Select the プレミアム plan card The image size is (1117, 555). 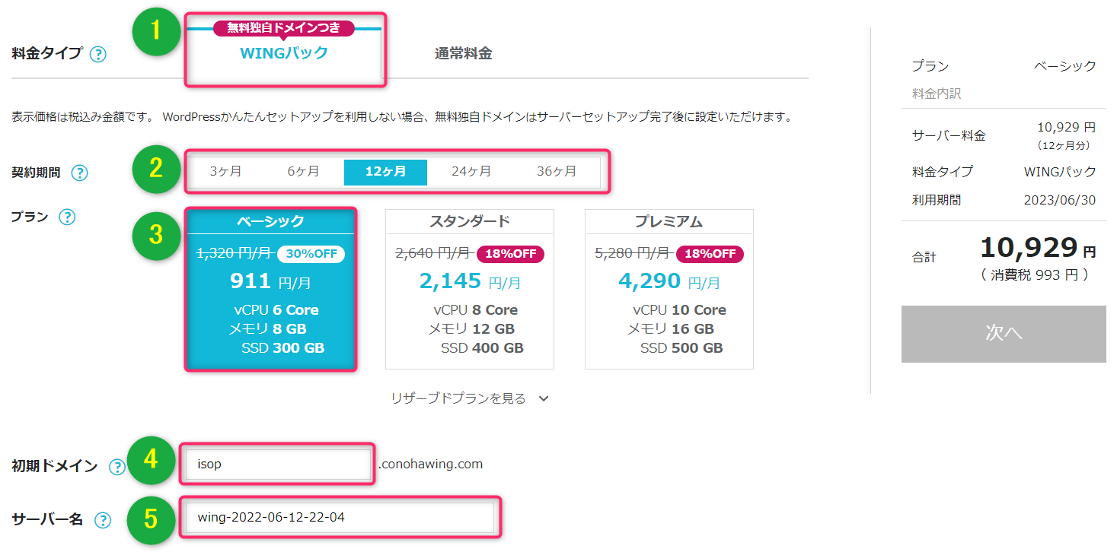pos(669,290)
